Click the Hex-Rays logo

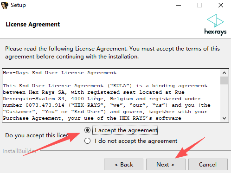coord(215,25)
